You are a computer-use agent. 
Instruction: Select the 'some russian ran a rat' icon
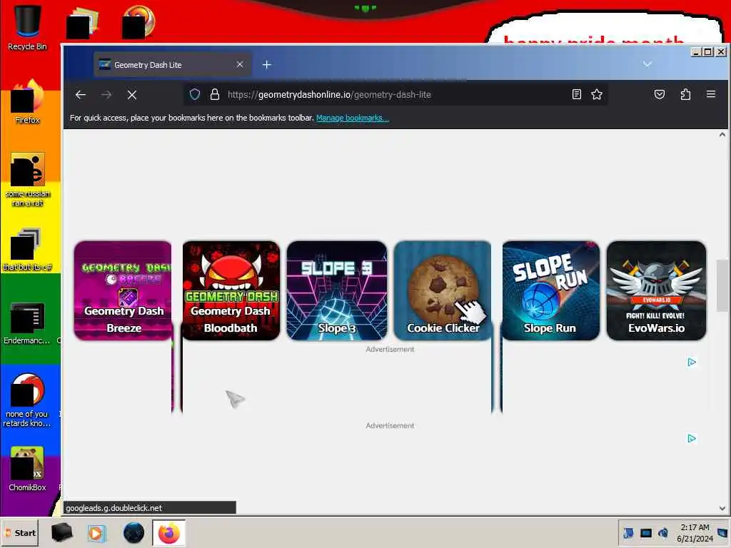pos(28,179)
